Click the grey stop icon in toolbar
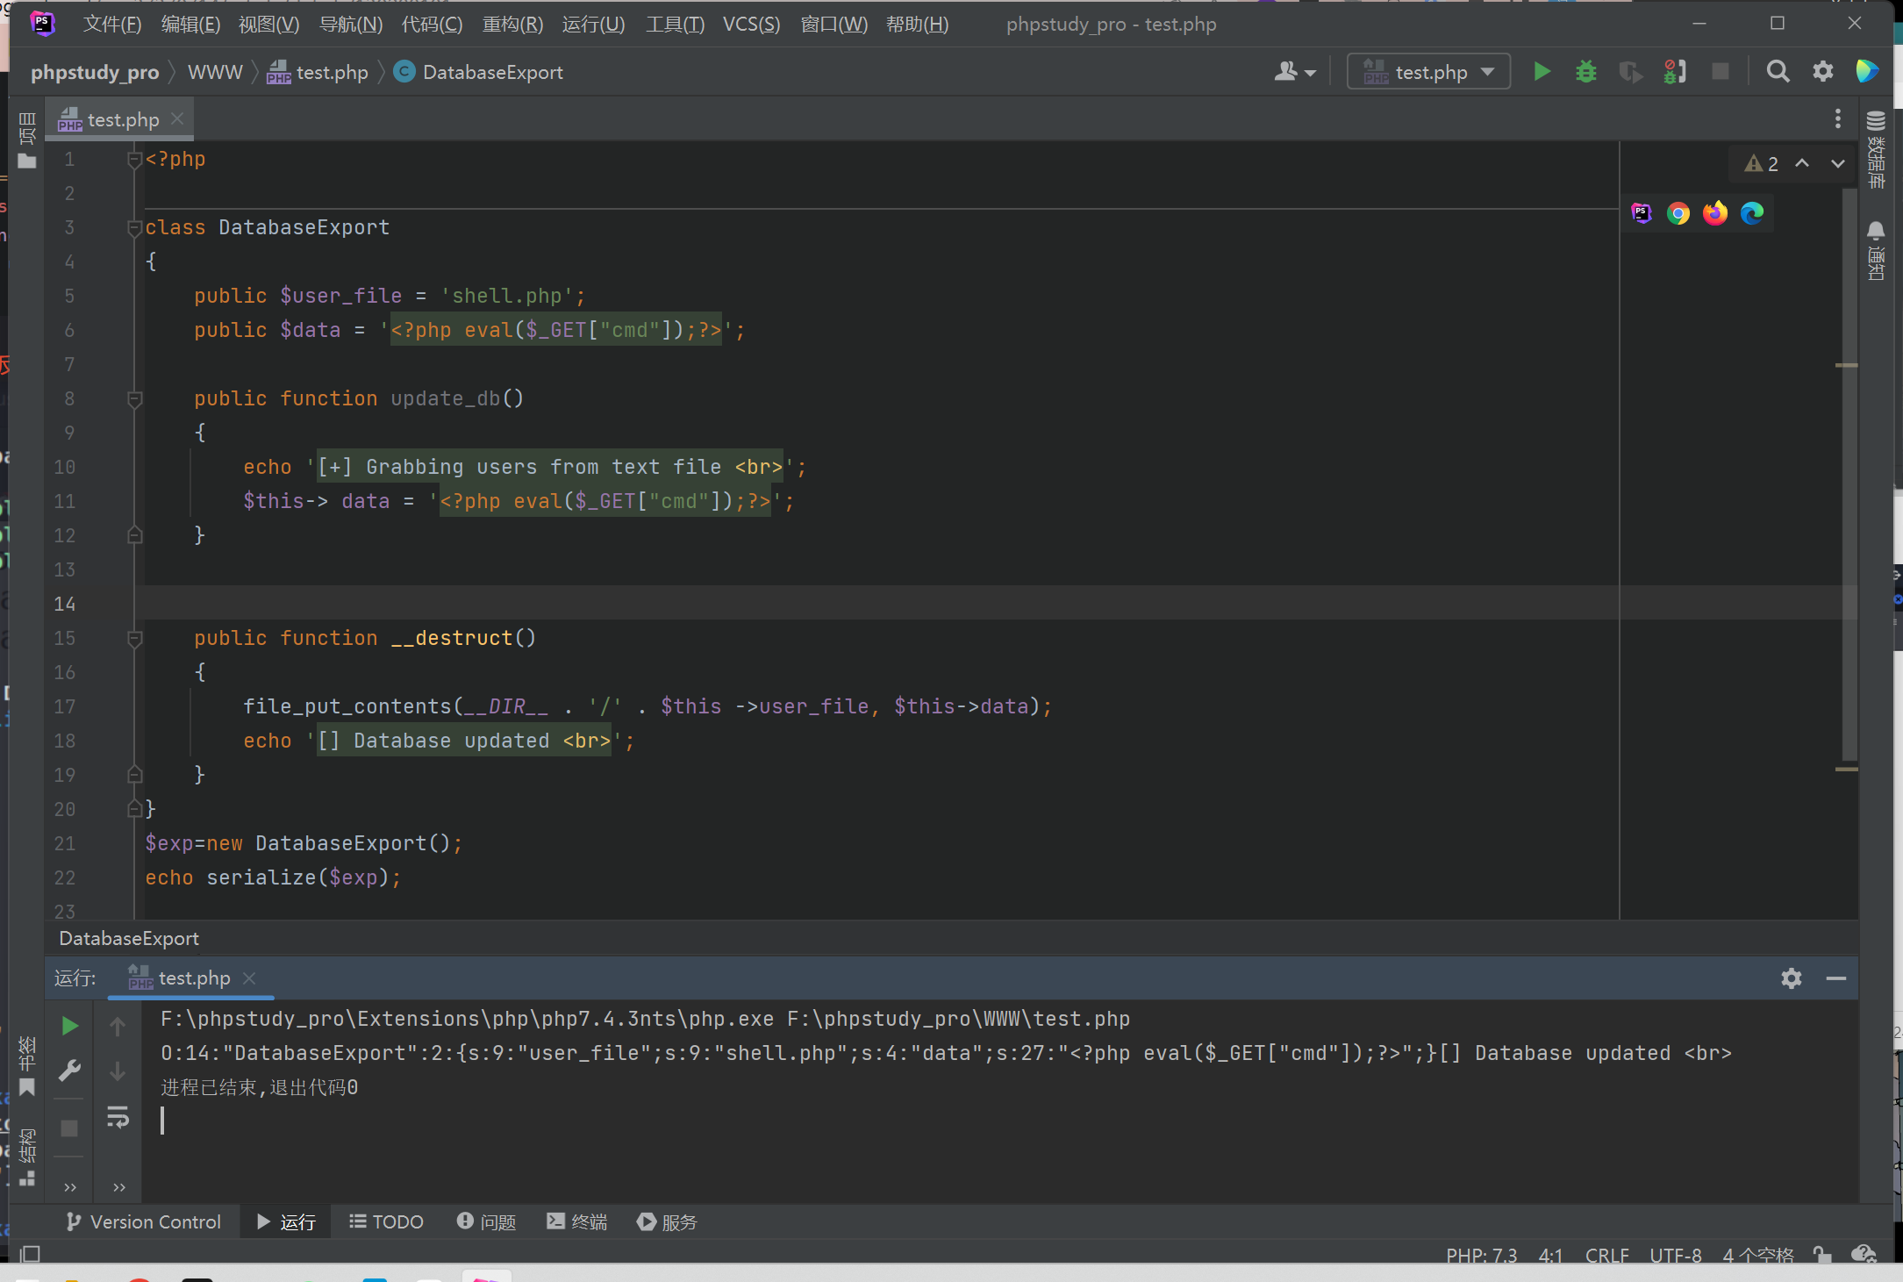Viewport: 1903px width, 1282px height. [1721, 71]
